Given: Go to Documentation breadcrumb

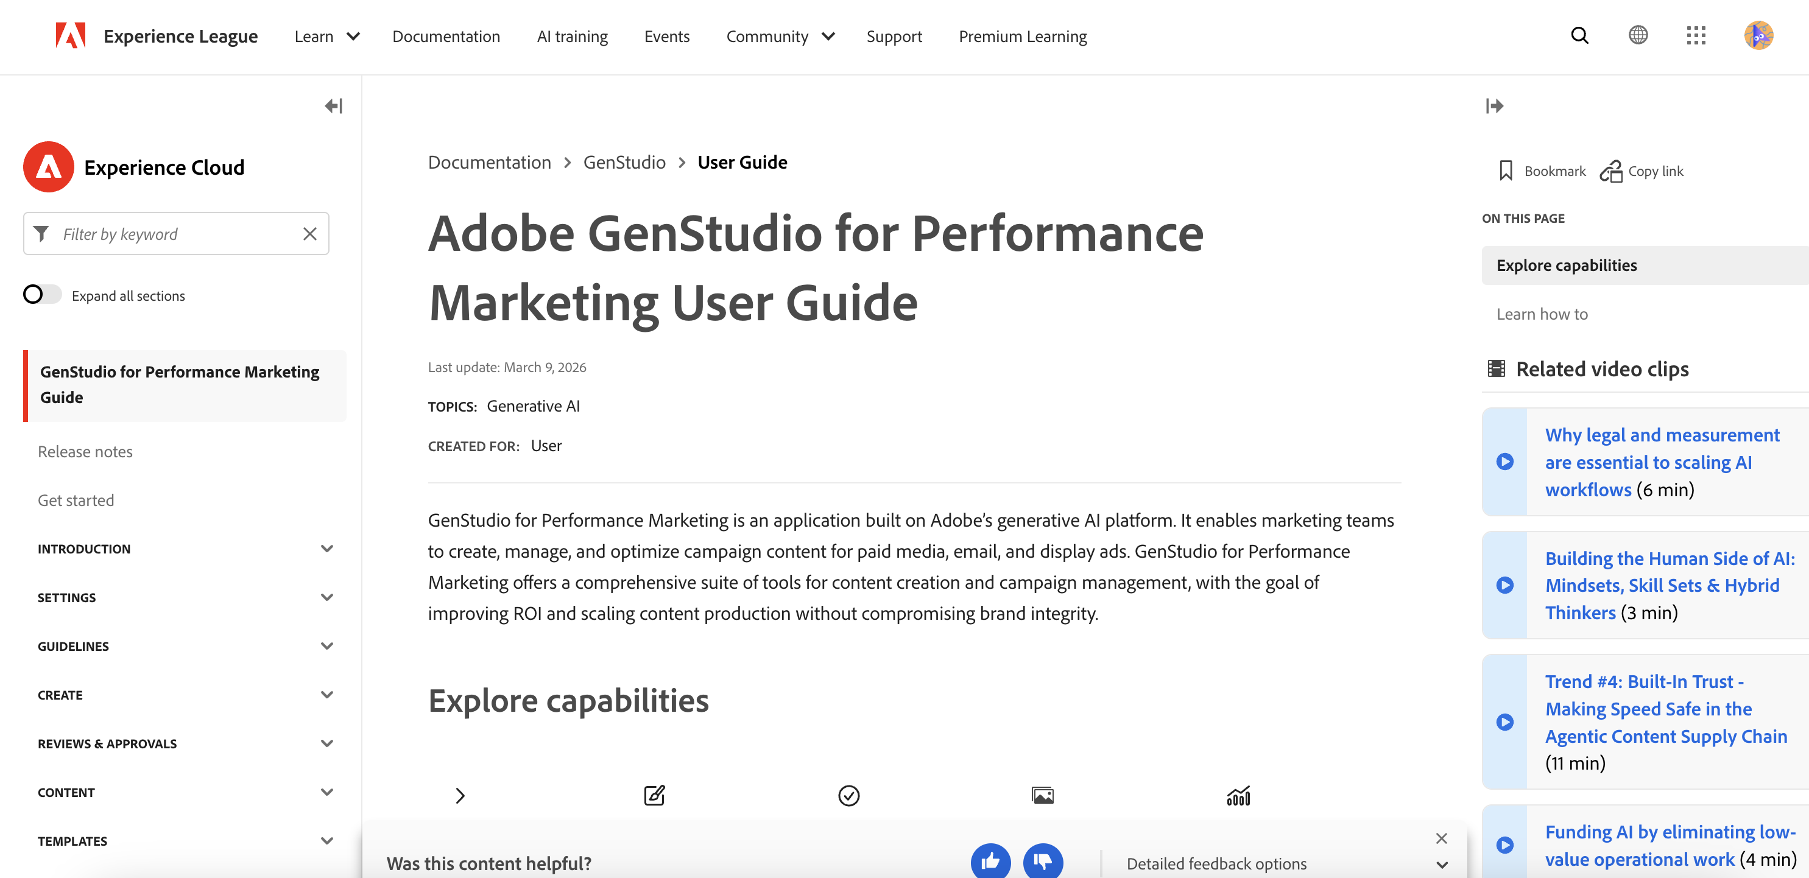Looking at the screenshot, I should 490,162.
